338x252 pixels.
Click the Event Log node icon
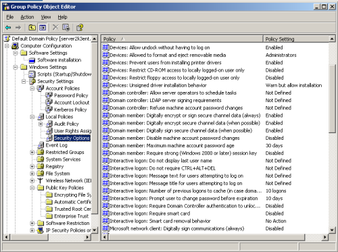(41, 145)
